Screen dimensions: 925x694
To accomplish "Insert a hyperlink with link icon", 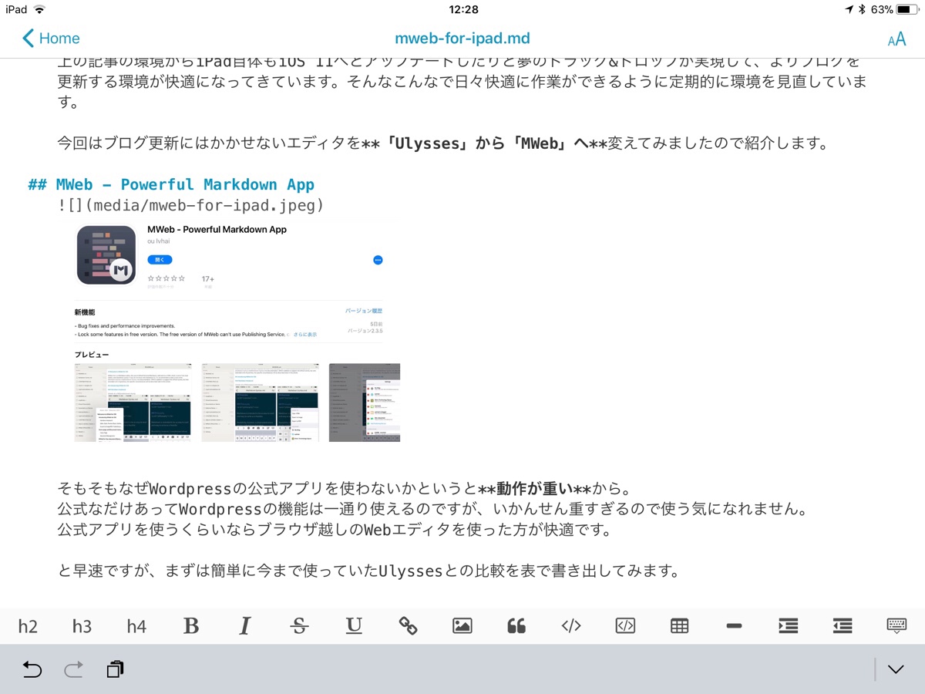I will coord(408,626).
